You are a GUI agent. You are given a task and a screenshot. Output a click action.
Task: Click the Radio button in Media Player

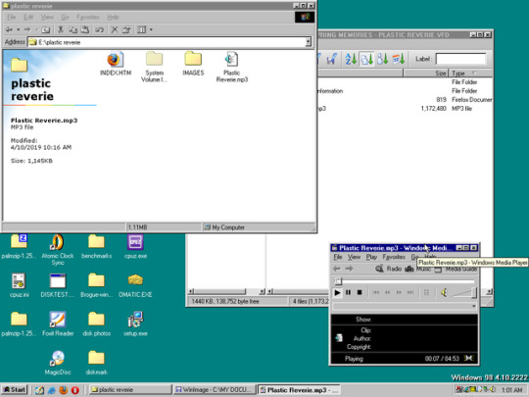389,269
